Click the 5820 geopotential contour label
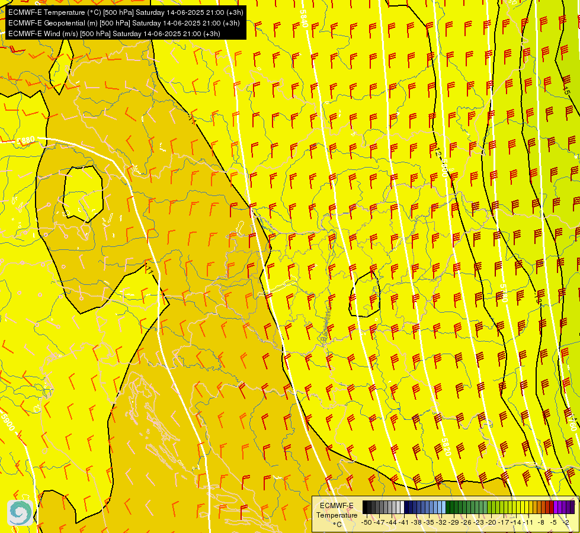Screen dimensions: 580x533 [x=447, y=447]
